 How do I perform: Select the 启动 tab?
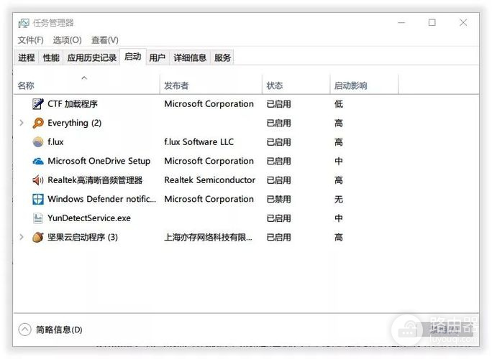[x=133, y=57]
